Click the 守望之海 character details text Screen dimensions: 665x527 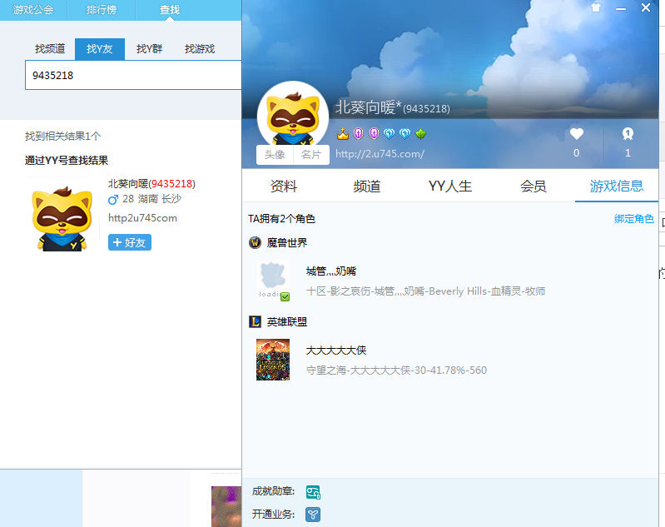point(396,370)
